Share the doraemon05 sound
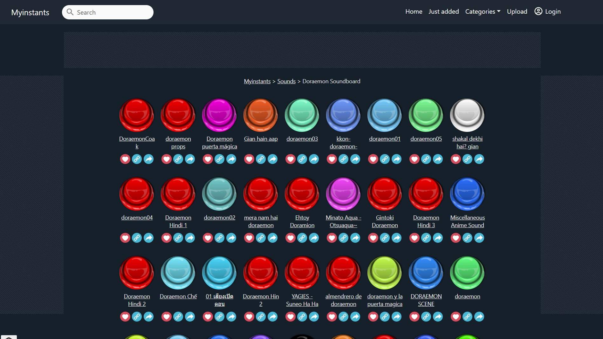Viewport: 603px width, 339px height. pyautogui.click(x=438, y=159)
